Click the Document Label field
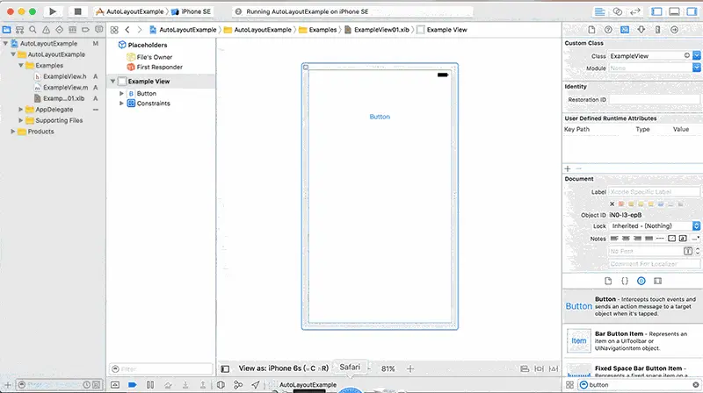Screen dimensions: 703x393 click(x=654, y=191)
